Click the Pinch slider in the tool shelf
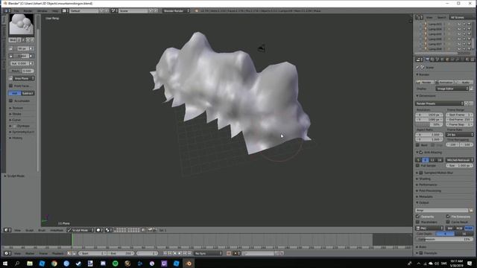 click(22, 71)
